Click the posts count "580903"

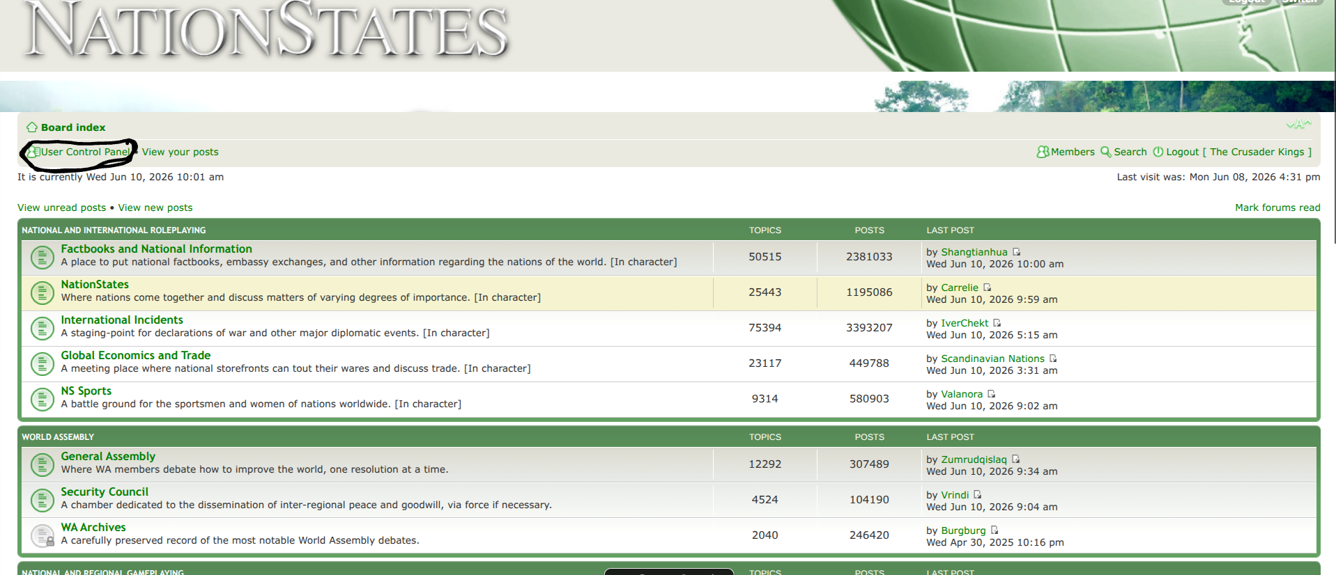coord(869,399)
